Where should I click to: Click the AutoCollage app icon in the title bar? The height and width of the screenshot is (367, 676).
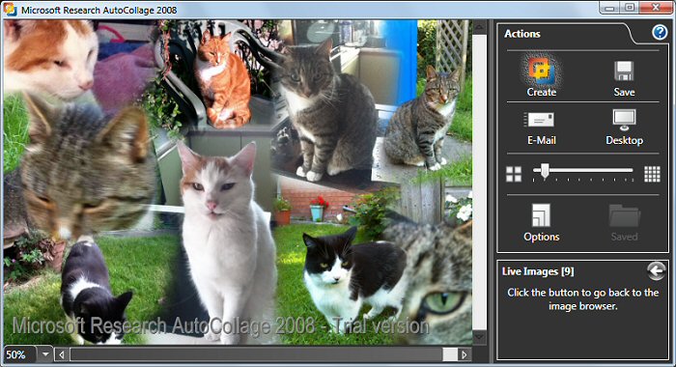click(11, 9)
